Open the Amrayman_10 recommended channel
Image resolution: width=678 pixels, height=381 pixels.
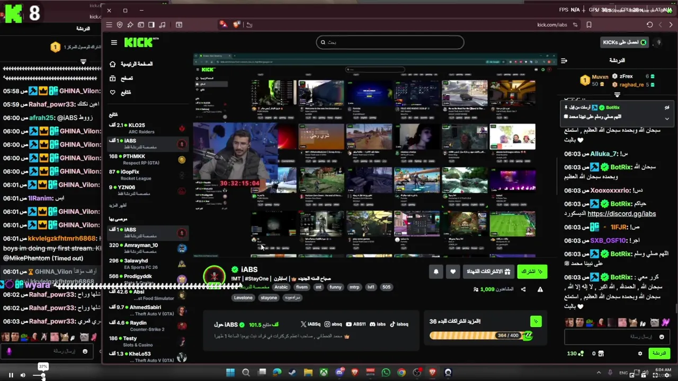click(x=147, y=248)
